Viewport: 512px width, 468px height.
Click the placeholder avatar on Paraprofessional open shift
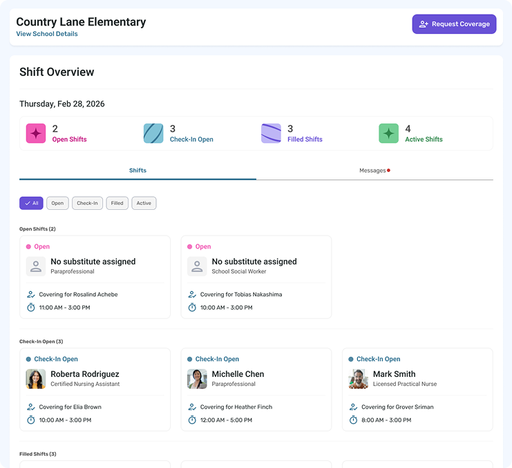point(36,266)
